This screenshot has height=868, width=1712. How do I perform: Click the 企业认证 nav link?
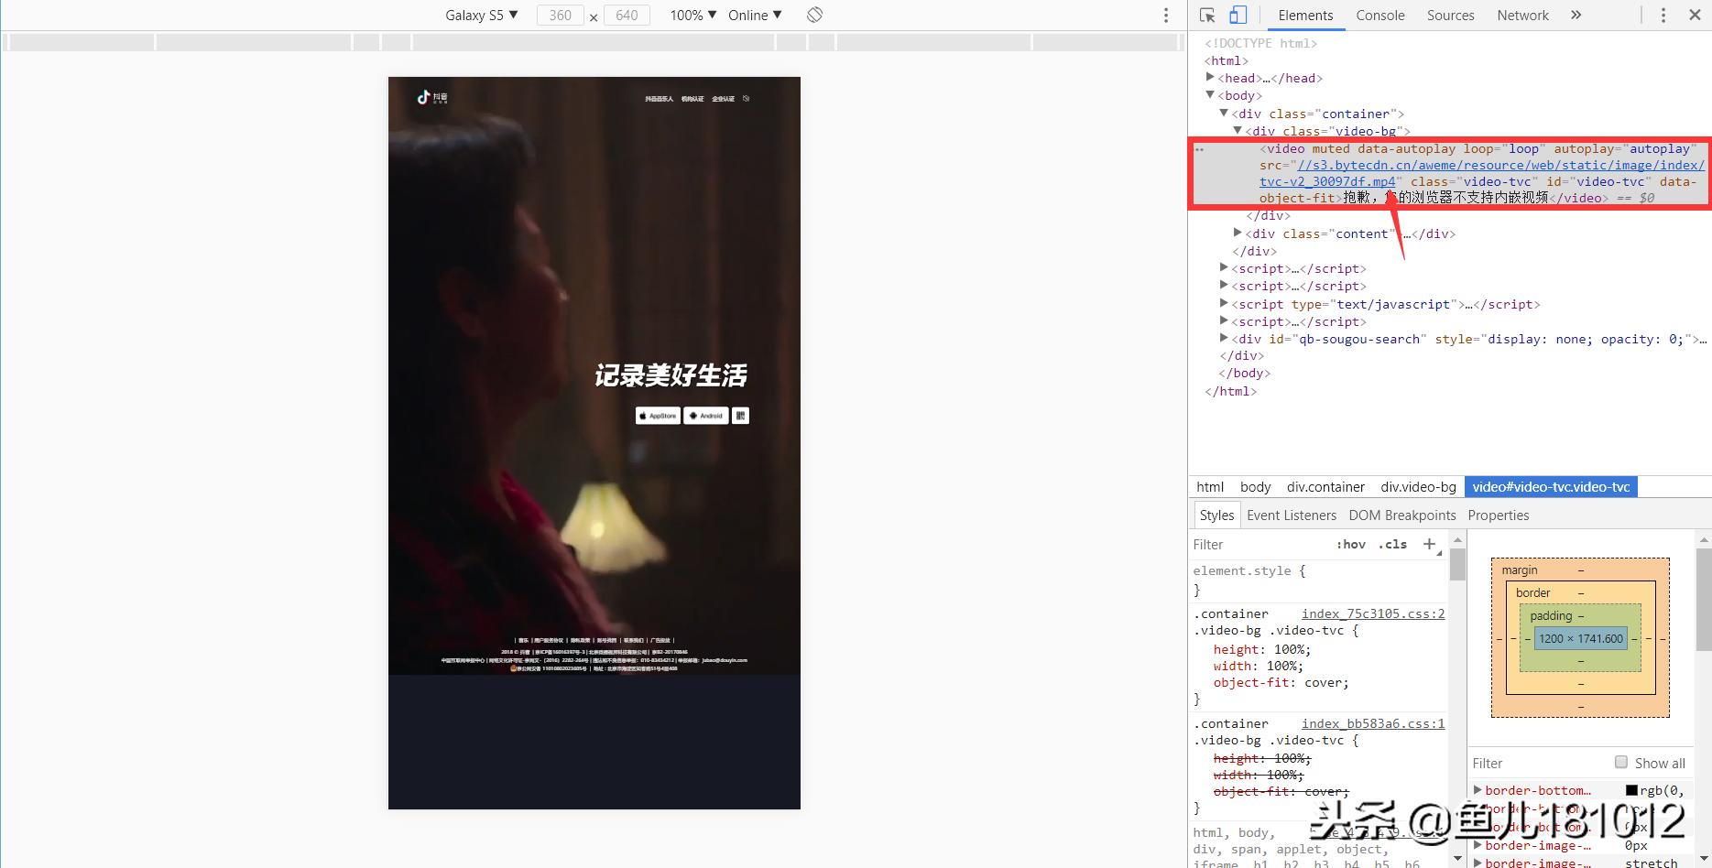click(x=724, y=99)
